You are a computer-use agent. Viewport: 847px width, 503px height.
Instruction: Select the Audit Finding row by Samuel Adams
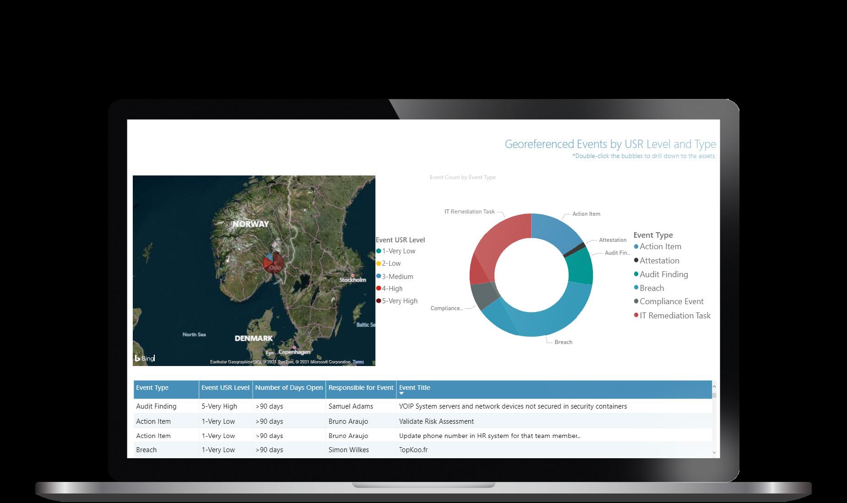coord(423,406)
